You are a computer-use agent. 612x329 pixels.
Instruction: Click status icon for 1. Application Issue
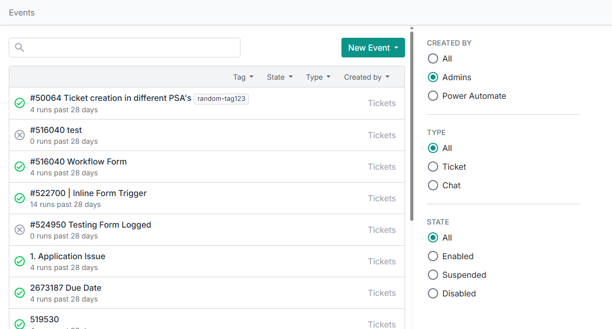[20, 261]
